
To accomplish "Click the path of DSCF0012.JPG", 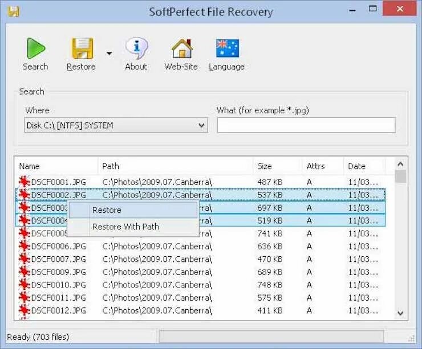I will tap(157, 311).
